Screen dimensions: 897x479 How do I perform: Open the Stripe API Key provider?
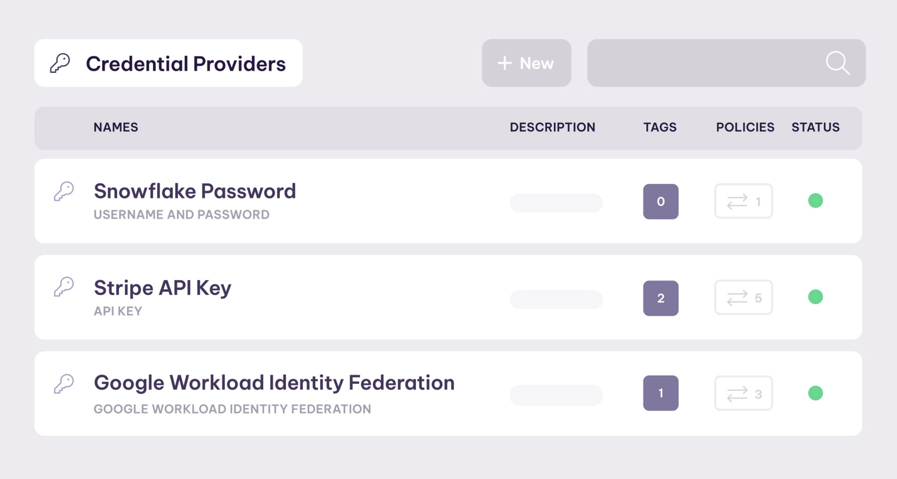(162, 288)
